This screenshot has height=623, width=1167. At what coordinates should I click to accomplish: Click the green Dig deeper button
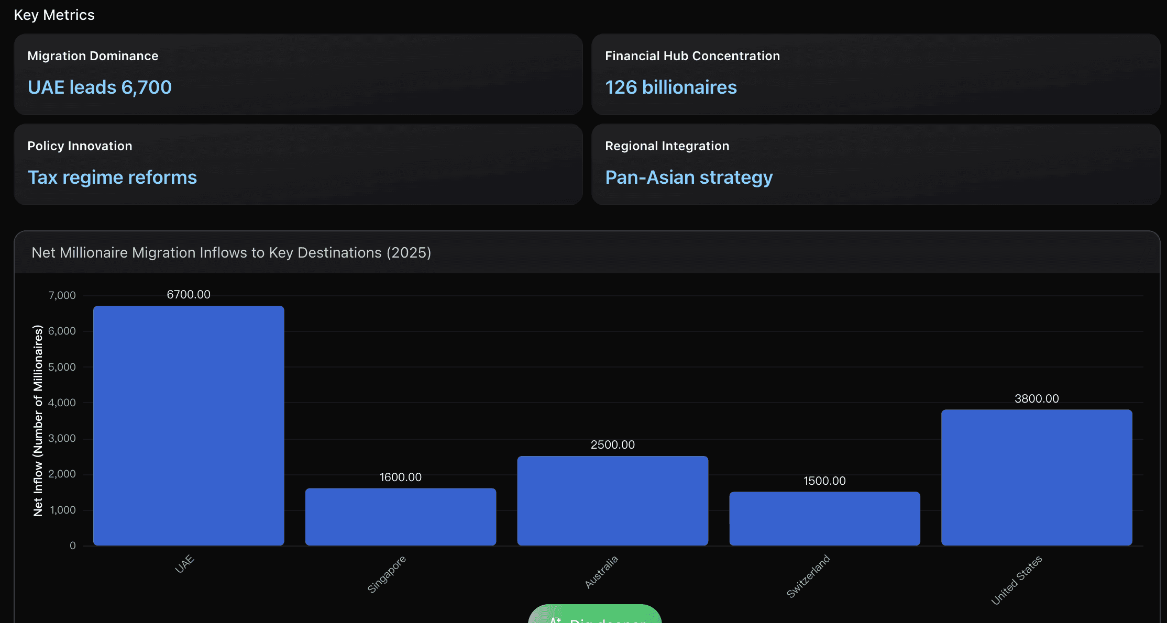[x=594, y=616]
